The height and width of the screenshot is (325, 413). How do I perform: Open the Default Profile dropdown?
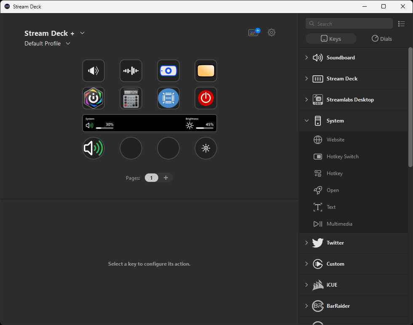pyautogui.click(x=68, y=43)
